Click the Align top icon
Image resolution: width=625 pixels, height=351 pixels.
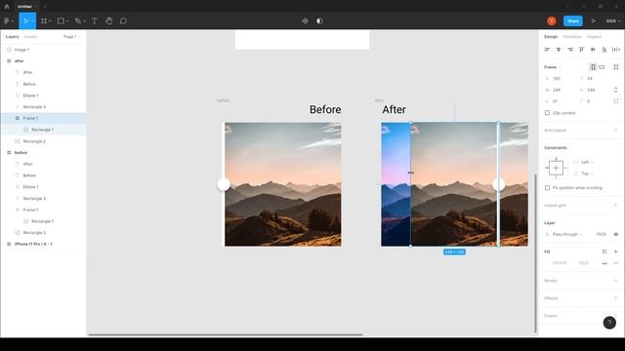coord(582,50)
